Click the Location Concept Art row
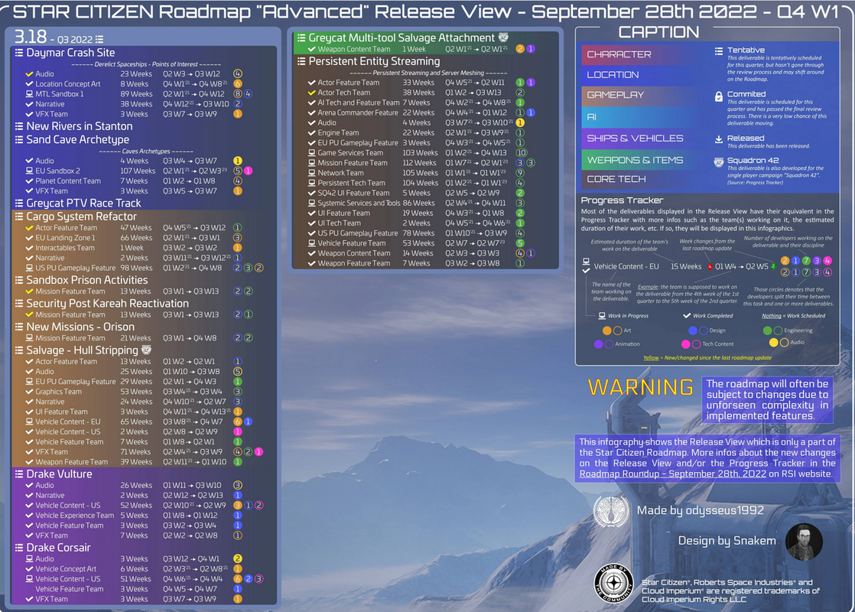The image size is (855, 612). [x=134, y=84]
